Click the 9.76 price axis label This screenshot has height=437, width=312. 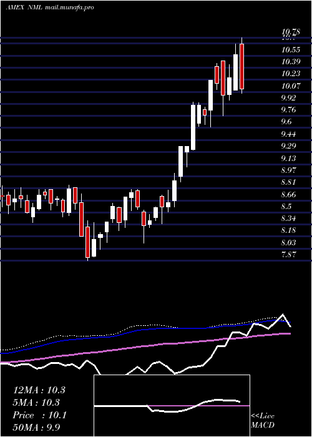(289, 110)
